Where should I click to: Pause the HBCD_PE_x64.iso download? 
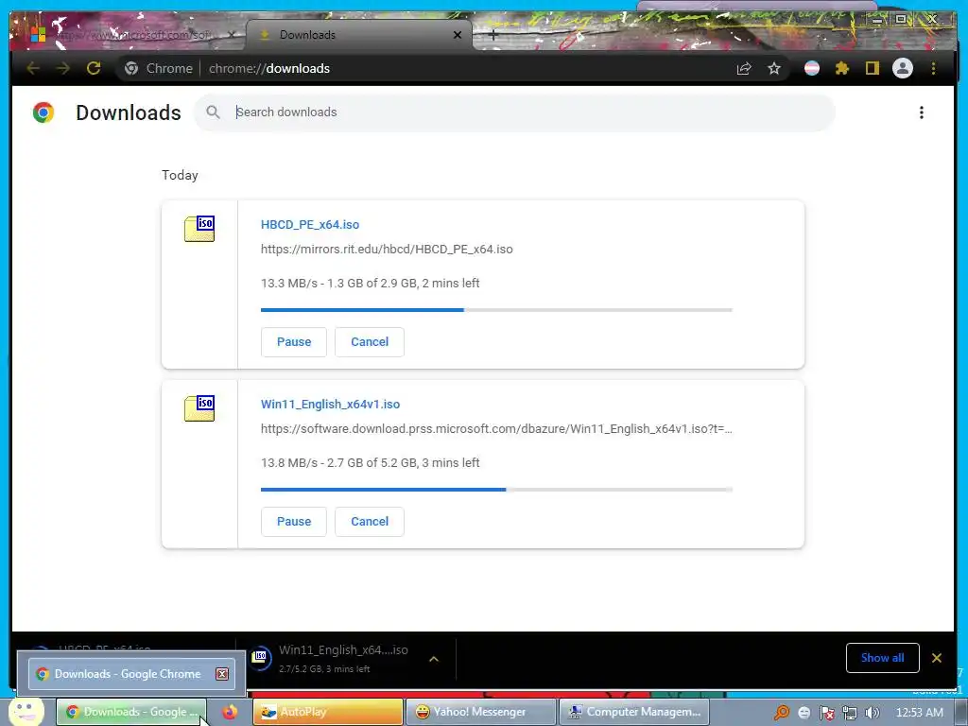[x=294, y=342]
